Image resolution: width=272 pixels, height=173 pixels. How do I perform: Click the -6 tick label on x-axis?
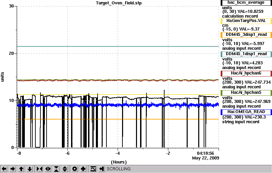coord(67,153)
